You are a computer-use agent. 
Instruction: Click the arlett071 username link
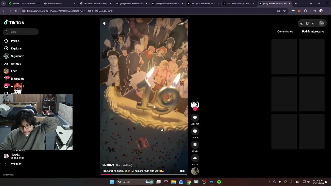click(x=108, y=165)
